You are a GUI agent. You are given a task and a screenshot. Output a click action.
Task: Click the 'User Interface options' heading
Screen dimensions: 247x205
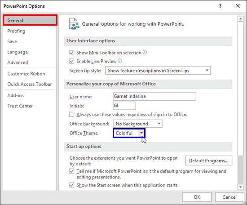91,41
